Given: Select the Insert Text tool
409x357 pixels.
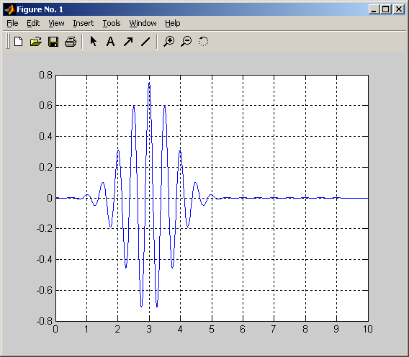Looking at the screenshot, I should click(x=111, y=42).
